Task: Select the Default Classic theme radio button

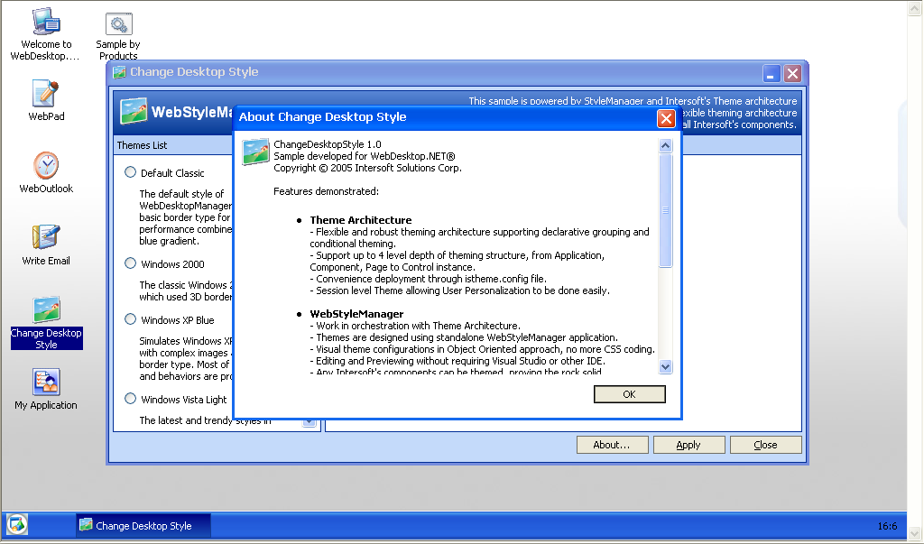Action: pyautogui.click(x=131, y=172)
